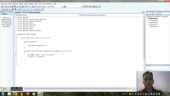Screen dimensions: 170x96
Task: Click the ezvid pause button
Action: [12, 89]
